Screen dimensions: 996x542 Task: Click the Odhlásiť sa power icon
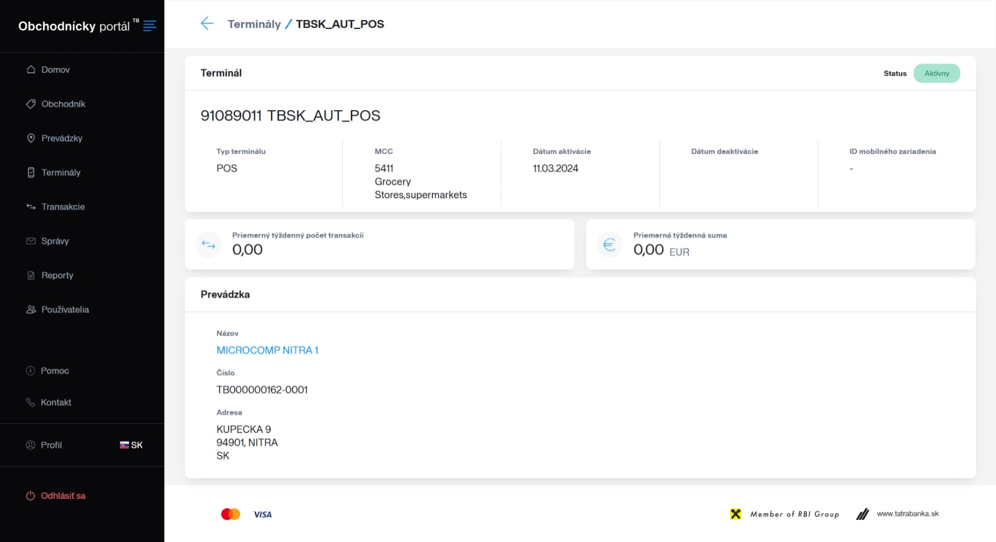coord(31,495)
